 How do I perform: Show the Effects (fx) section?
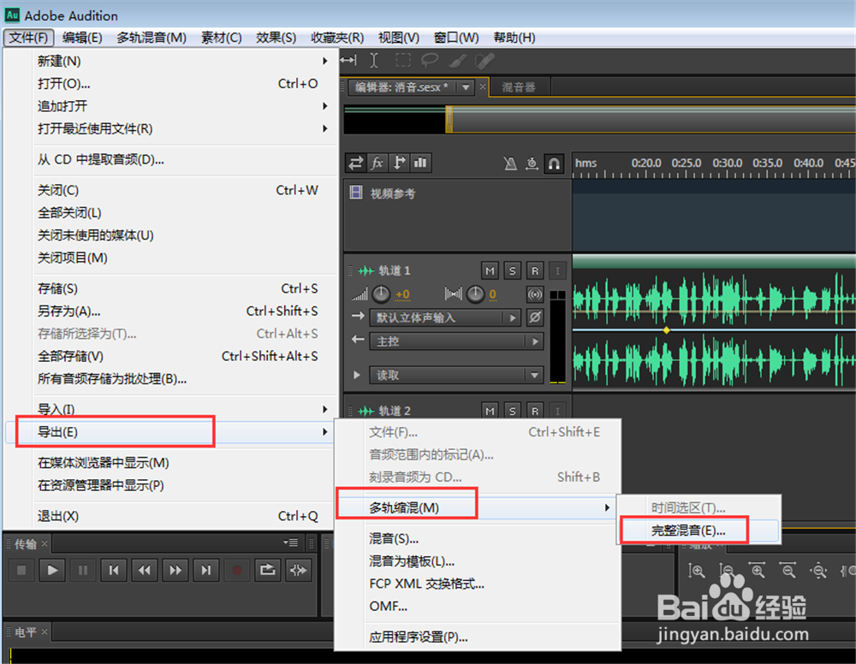[x=377, y=163]
